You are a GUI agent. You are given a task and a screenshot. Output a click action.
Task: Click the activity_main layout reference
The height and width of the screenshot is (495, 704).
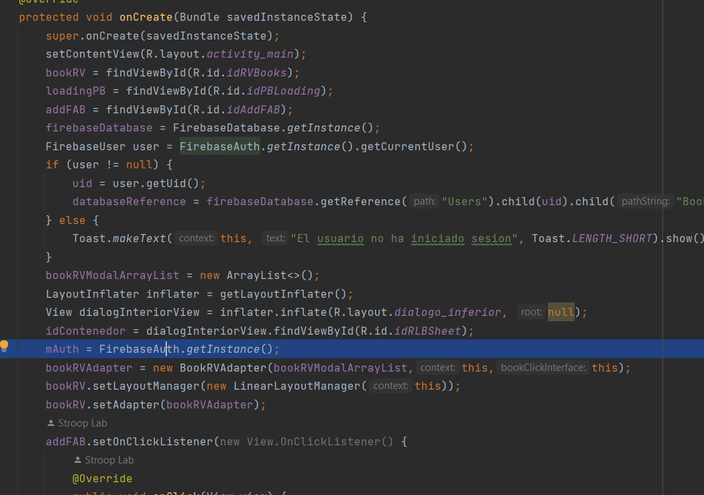point(249,54)
